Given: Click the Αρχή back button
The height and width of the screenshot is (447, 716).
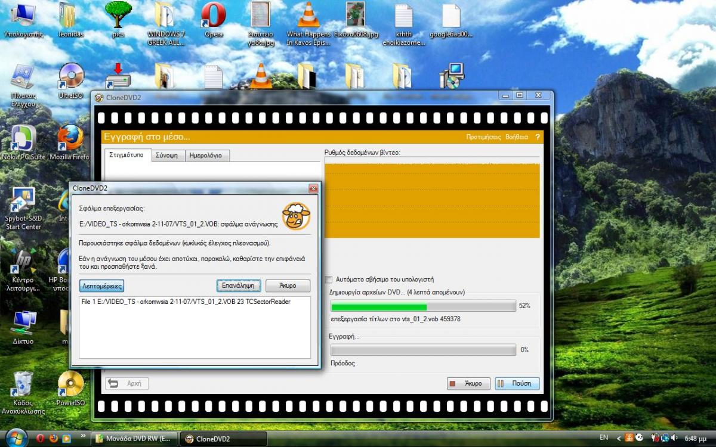Looking at the screenshot, I should click(127, 383).
